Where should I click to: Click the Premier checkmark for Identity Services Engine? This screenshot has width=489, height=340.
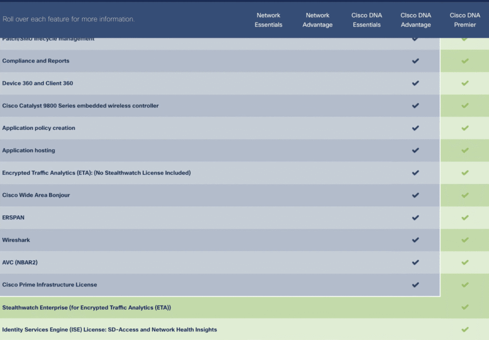pos(465,329)
